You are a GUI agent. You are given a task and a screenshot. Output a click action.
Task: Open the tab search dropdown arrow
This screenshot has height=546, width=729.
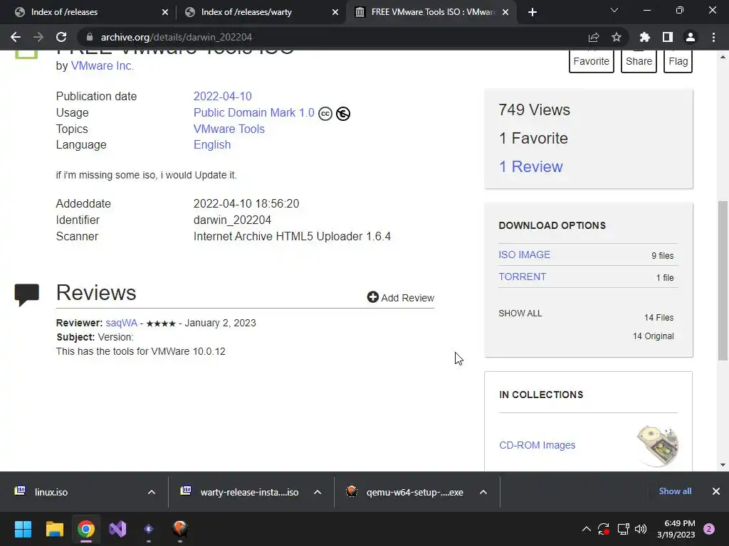(614, 10)
